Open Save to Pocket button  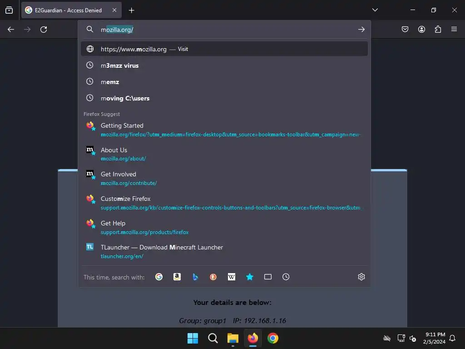point(405,29)
